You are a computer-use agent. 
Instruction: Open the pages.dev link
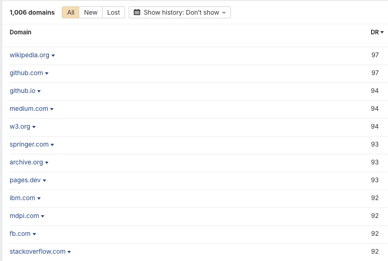pos(25,180)
